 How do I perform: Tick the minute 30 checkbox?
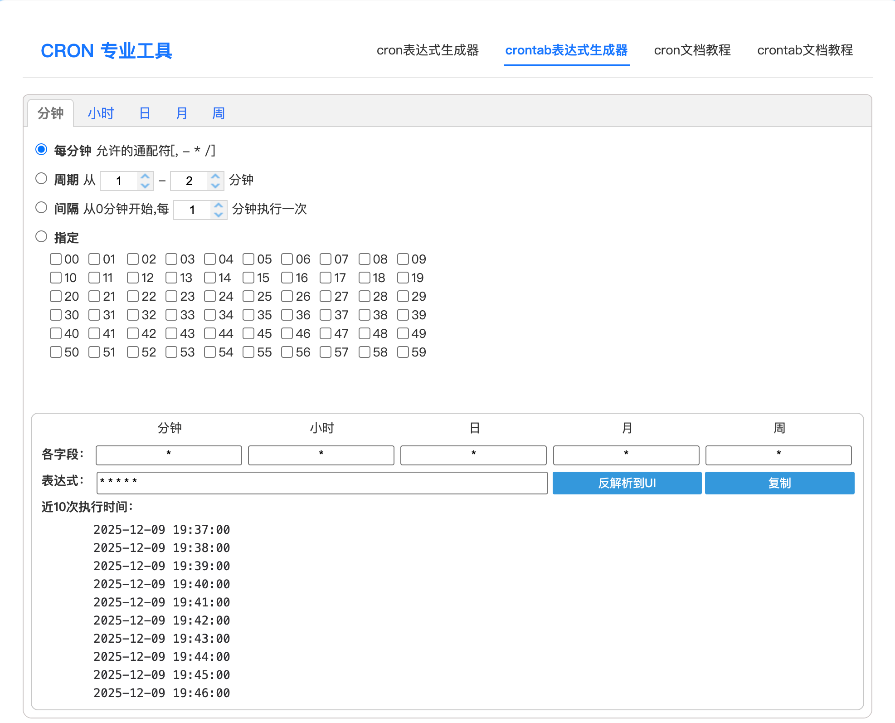coord(56,315)
